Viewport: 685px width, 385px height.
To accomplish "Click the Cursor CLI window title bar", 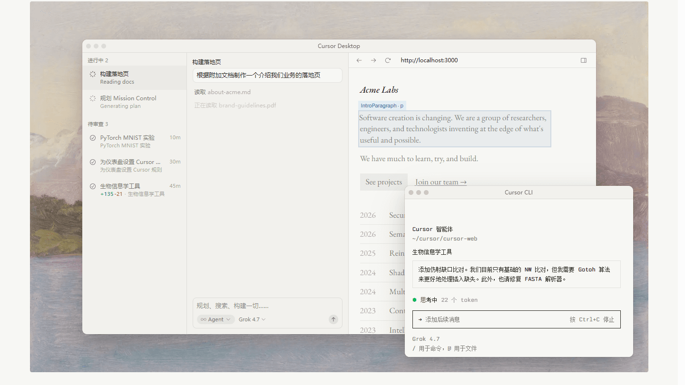I will click(519, 192).
